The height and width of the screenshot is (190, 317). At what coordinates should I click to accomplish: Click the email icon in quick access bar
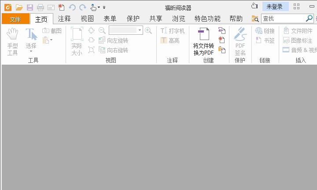pyautogui.click(x=51, y=7)
